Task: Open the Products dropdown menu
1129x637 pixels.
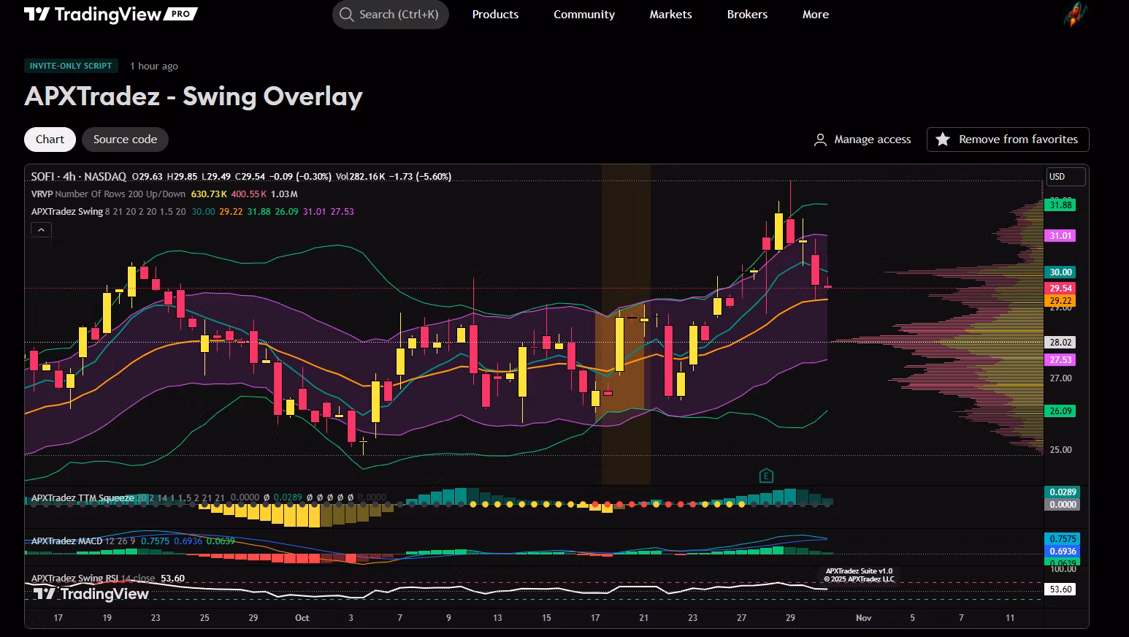Action: click(495, 15)
